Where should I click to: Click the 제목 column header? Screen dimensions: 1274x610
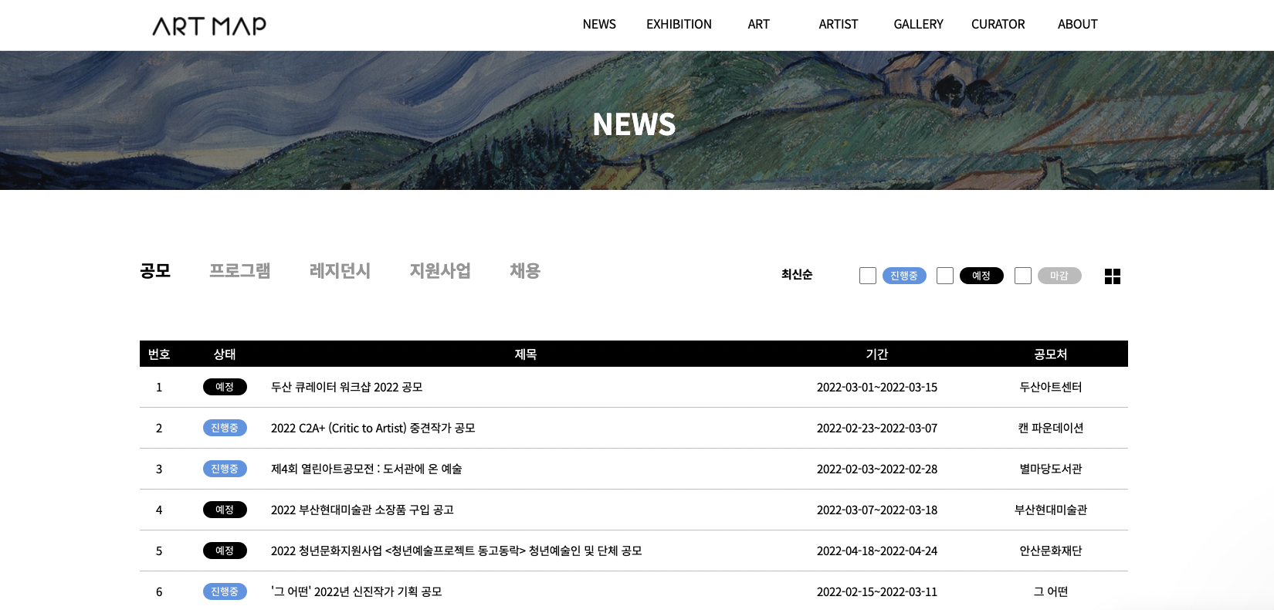pos(526,354)
